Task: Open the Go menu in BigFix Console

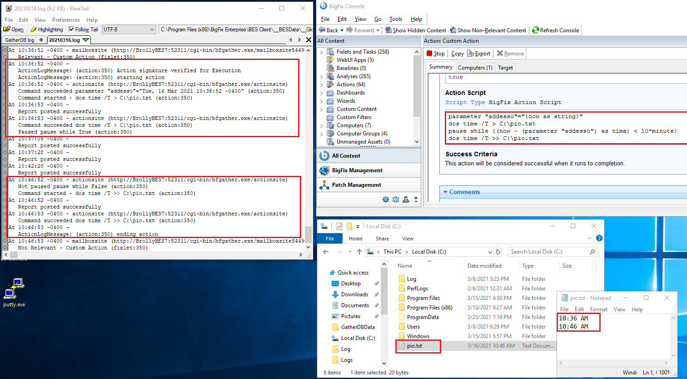Action: [x=378, y=19]
